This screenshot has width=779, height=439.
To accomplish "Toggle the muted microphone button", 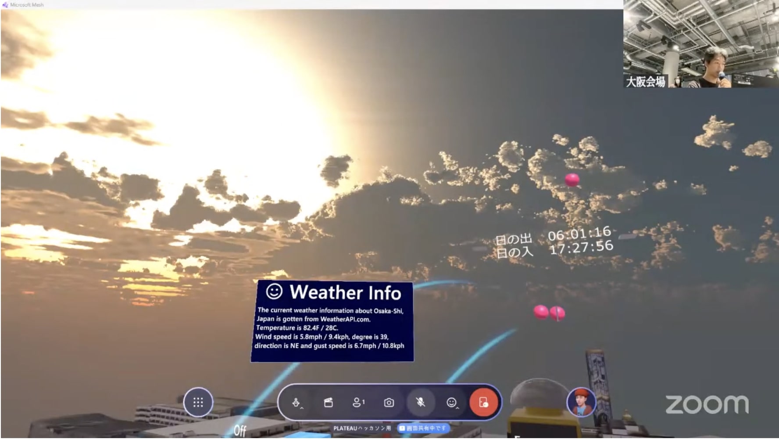I will [x=420, y=402].
